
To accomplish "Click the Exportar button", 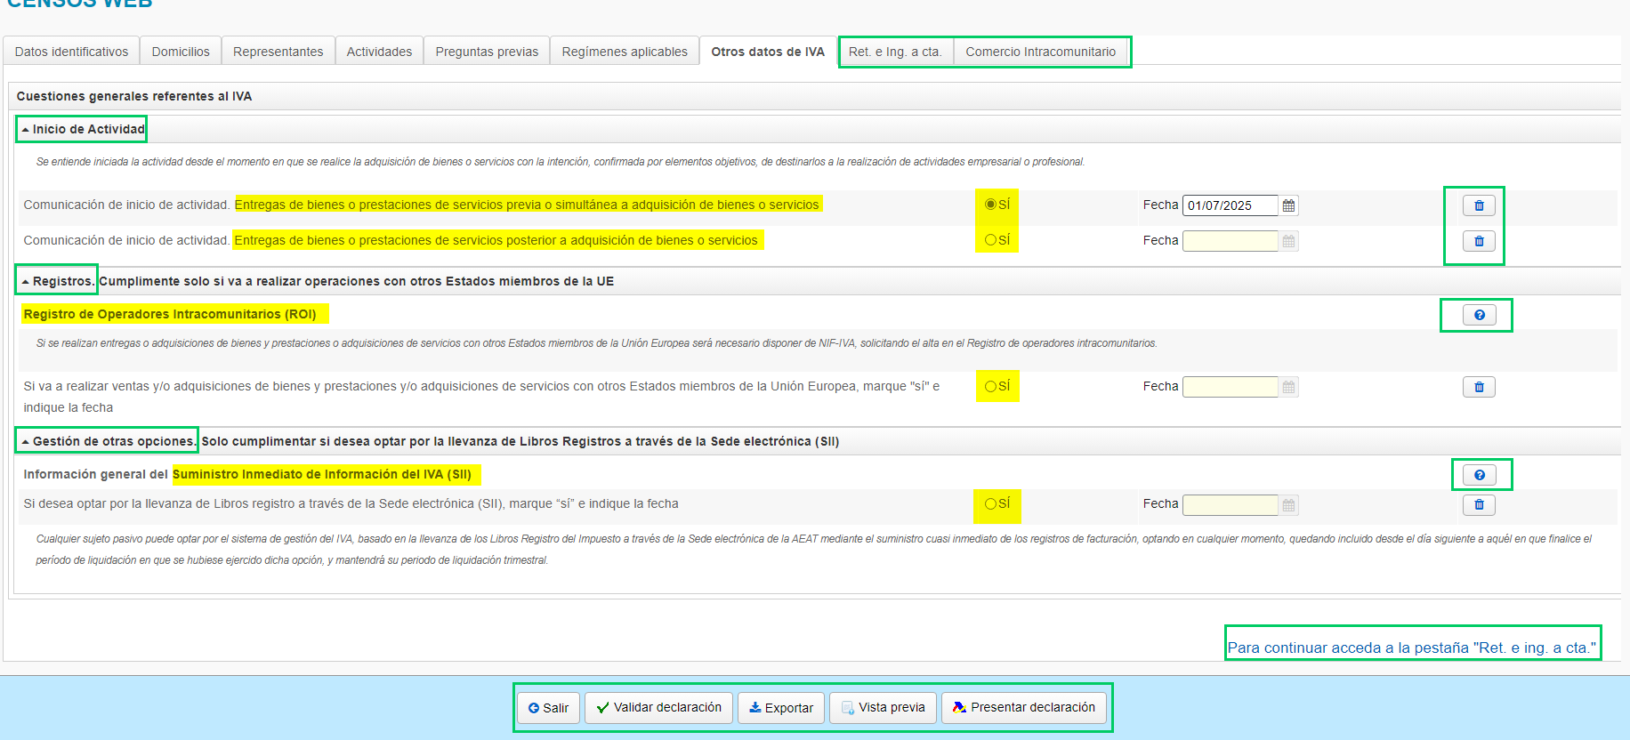I will [780, 708].
